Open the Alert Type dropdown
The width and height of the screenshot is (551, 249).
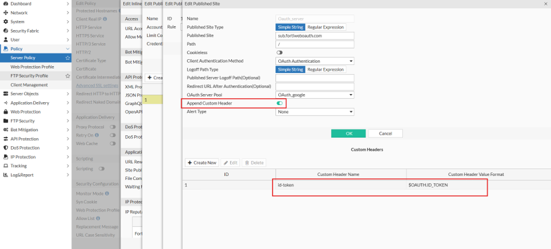click(x=314, y=112)
